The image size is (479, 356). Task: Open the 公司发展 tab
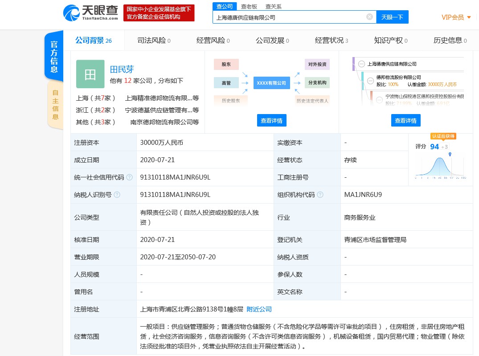272,41
